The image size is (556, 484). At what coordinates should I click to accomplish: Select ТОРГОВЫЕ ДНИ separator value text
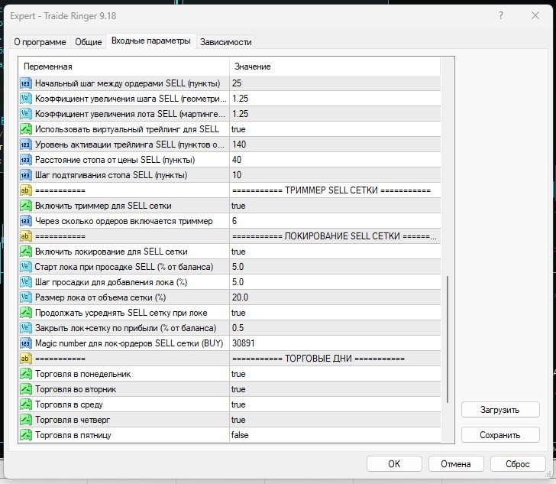point(318,359)
